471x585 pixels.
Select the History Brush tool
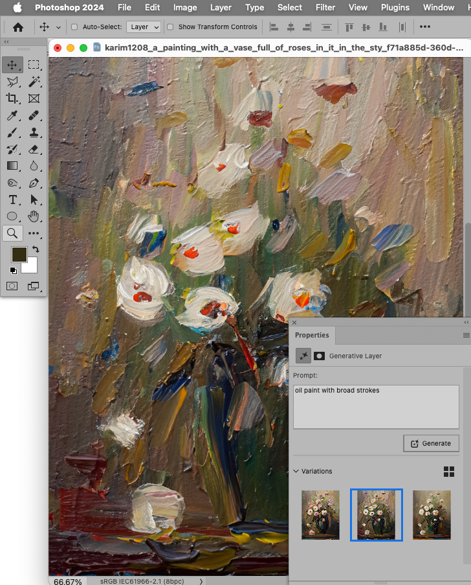pyautogui.click(x=12, y=149)
